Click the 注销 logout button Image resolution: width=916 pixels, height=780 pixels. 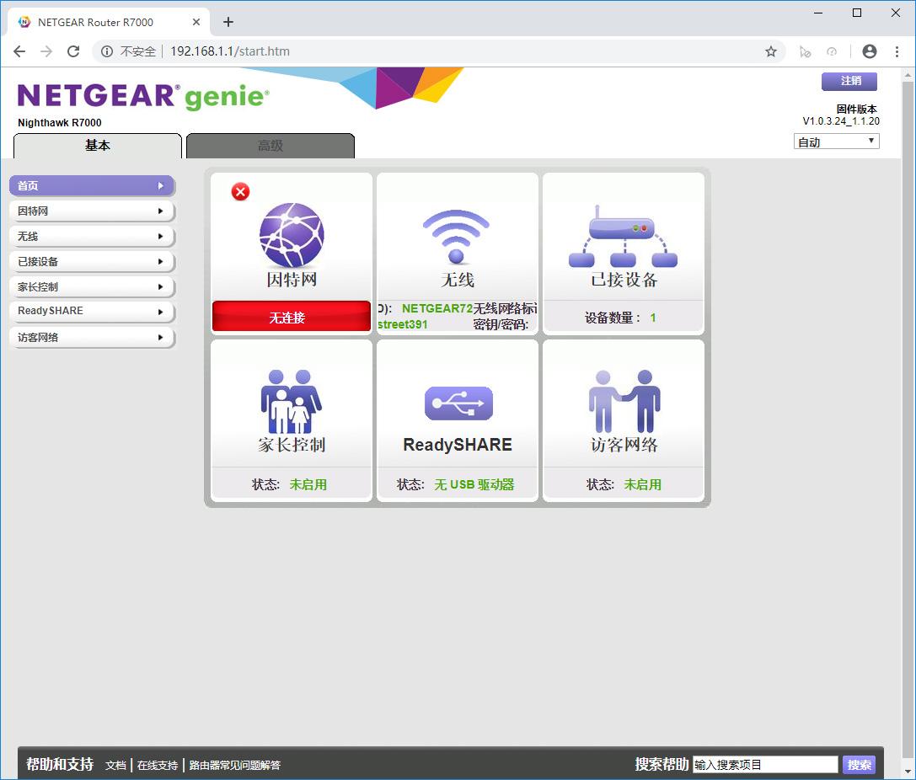[x=849, y=81]
